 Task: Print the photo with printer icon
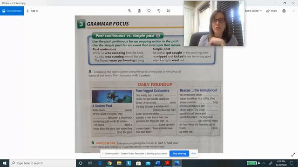click(x=284, y=11)
